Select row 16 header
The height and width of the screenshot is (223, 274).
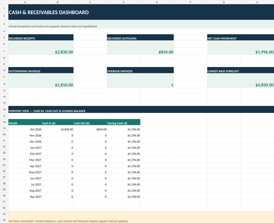tap(4, 109)
